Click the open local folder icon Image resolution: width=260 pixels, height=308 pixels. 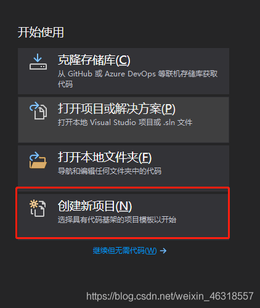38,160
